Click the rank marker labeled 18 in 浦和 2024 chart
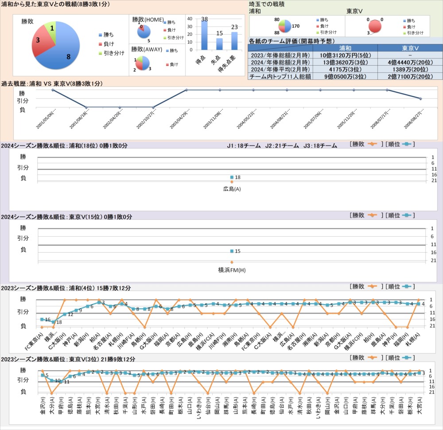The height and width of the screenshot is (430, 443). coord(232,177)
